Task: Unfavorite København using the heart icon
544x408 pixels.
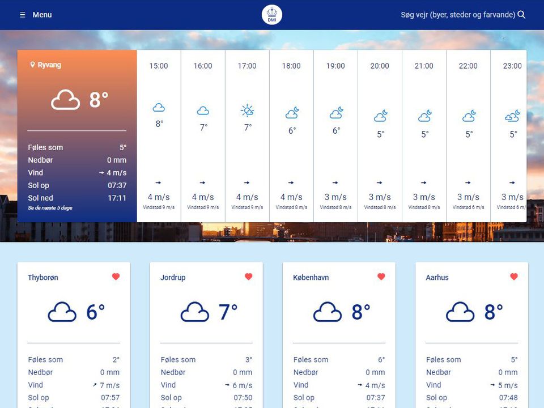Action: (380, 277)
